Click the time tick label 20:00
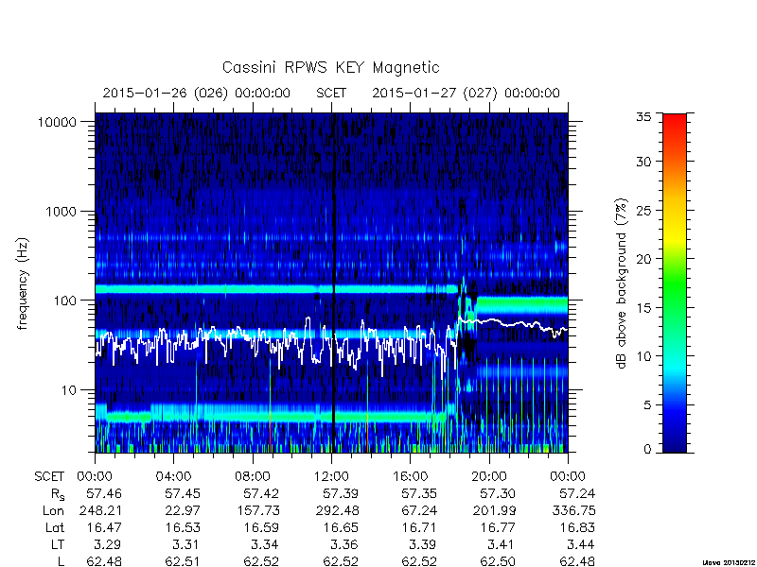This screenshot has width=757, height=567. pyautogui.click(x=488, y=477)
